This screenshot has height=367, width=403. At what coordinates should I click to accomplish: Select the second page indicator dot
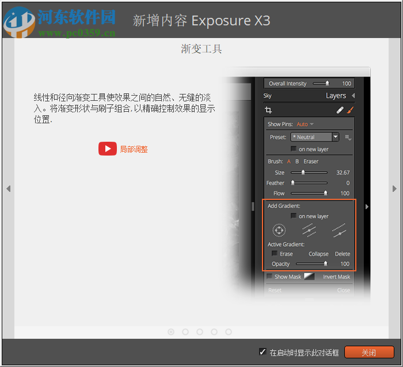[x=185, y=332]
